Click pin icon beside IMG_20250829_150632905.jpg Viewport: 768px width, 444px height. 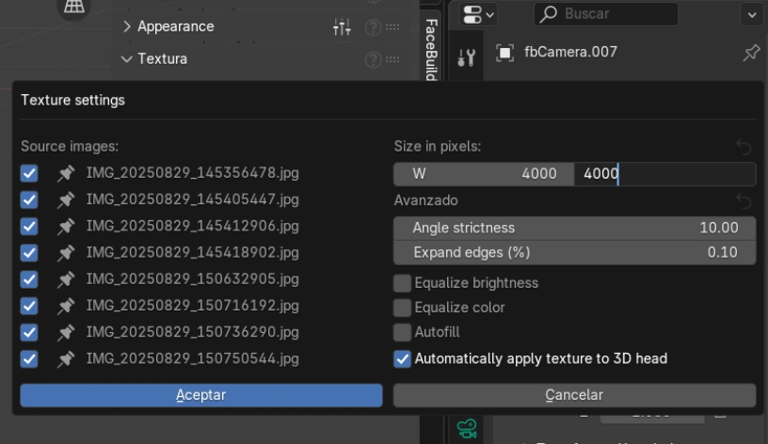point(65,279)
